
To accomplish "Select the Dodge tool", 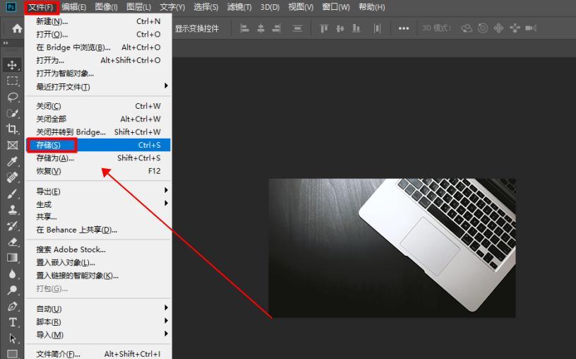I will pyautogui.click(x=12, y=290).
